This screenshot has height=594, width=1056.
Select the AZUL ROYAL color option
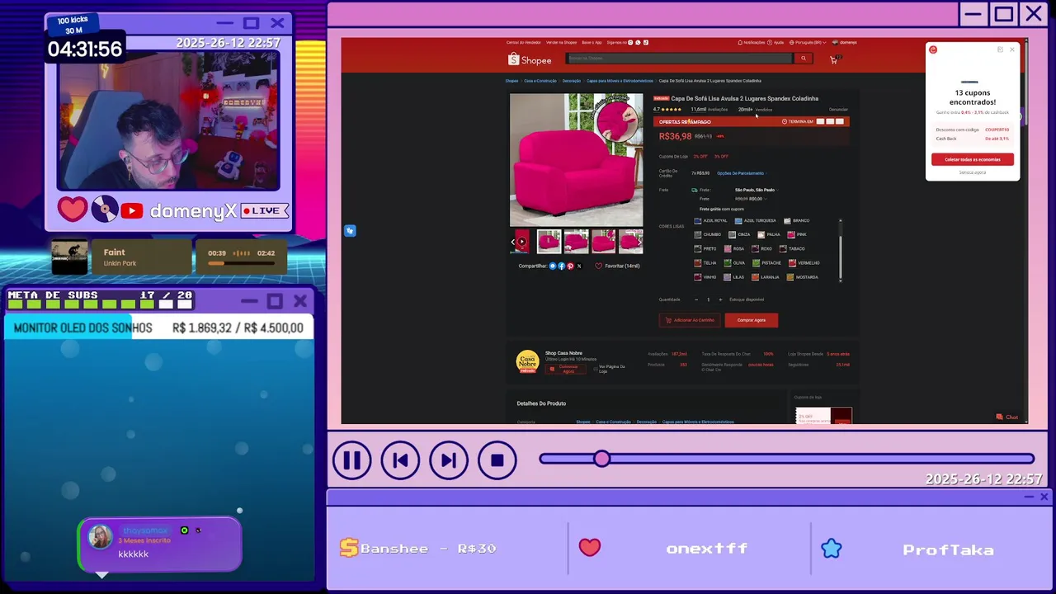(711, 220)
